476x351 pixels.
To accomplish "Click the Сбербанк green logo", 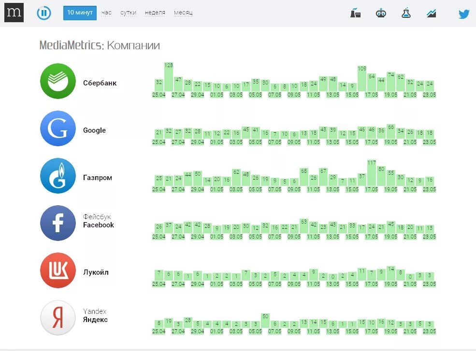I will click(58, 81).
